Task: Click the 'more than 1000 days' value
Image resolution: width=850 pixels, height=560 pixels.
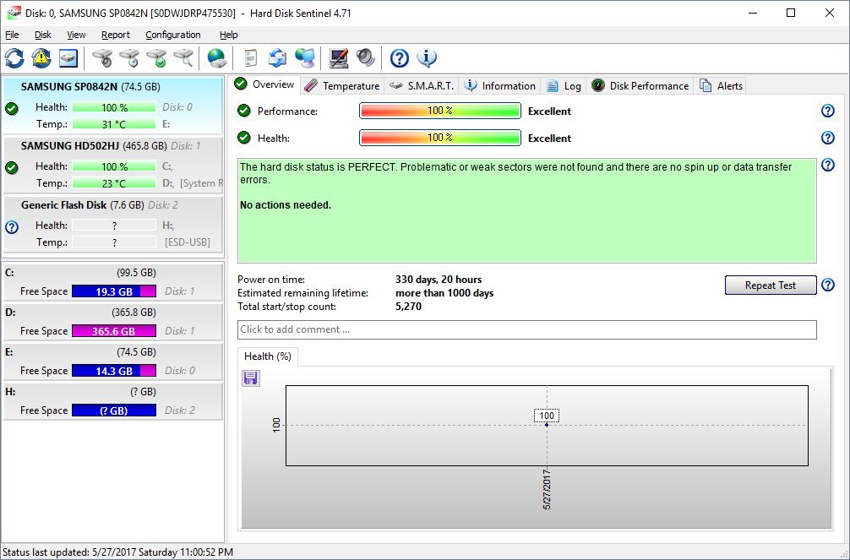Action: pyautogui.click(x=444, y=293)
